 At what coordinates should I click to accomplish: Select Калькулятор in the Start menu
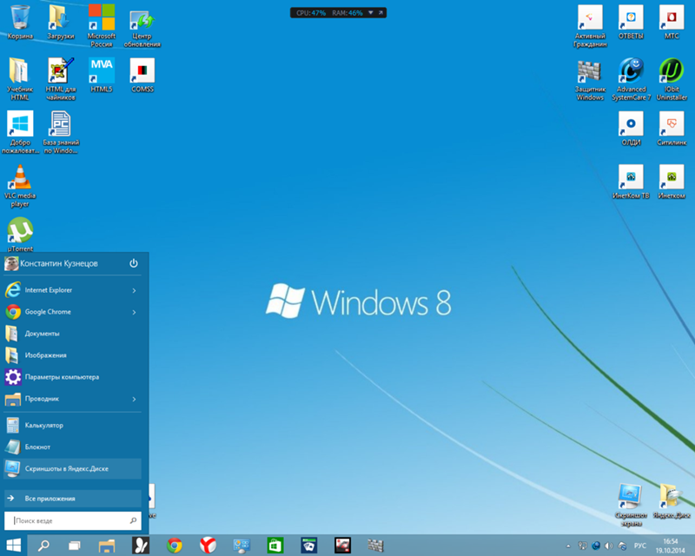pos(43,426)
